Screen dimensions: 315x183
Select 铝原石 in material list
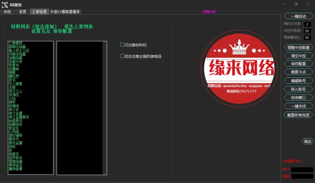14,154
